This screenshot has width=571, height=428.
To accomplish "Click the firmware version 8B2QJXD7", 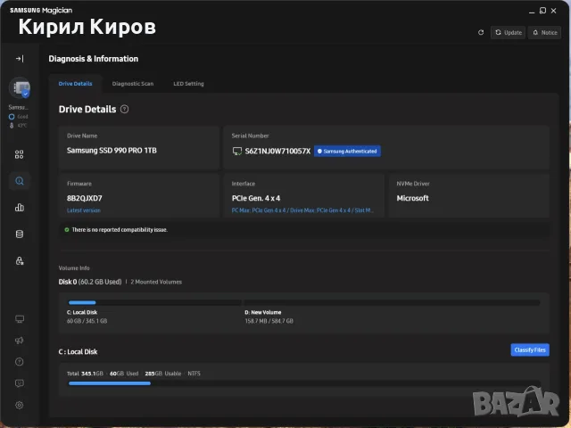I will [x=85, y=198].
